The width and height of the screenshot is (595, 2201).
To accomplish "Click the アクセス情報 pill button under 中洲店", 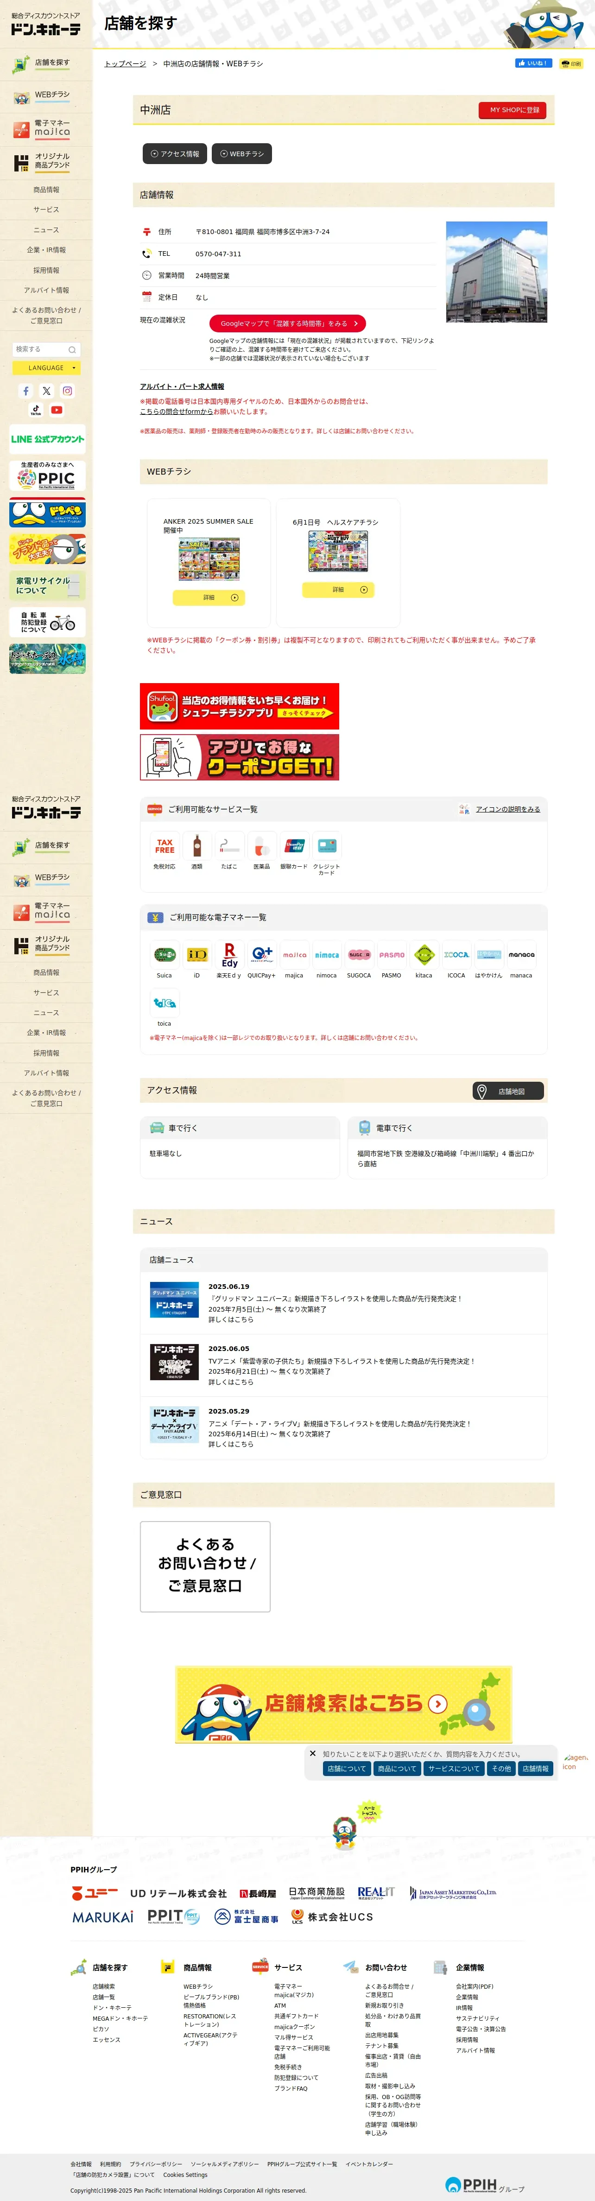I will pyautogui.click(x=174, y=154).
